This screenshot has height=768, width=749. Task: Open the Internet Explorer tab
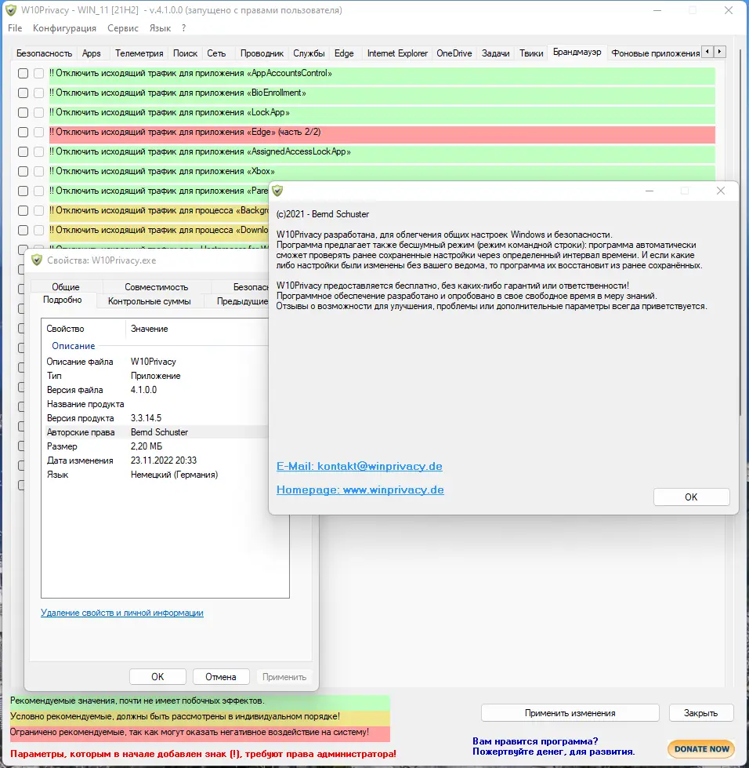click(397, 53)
